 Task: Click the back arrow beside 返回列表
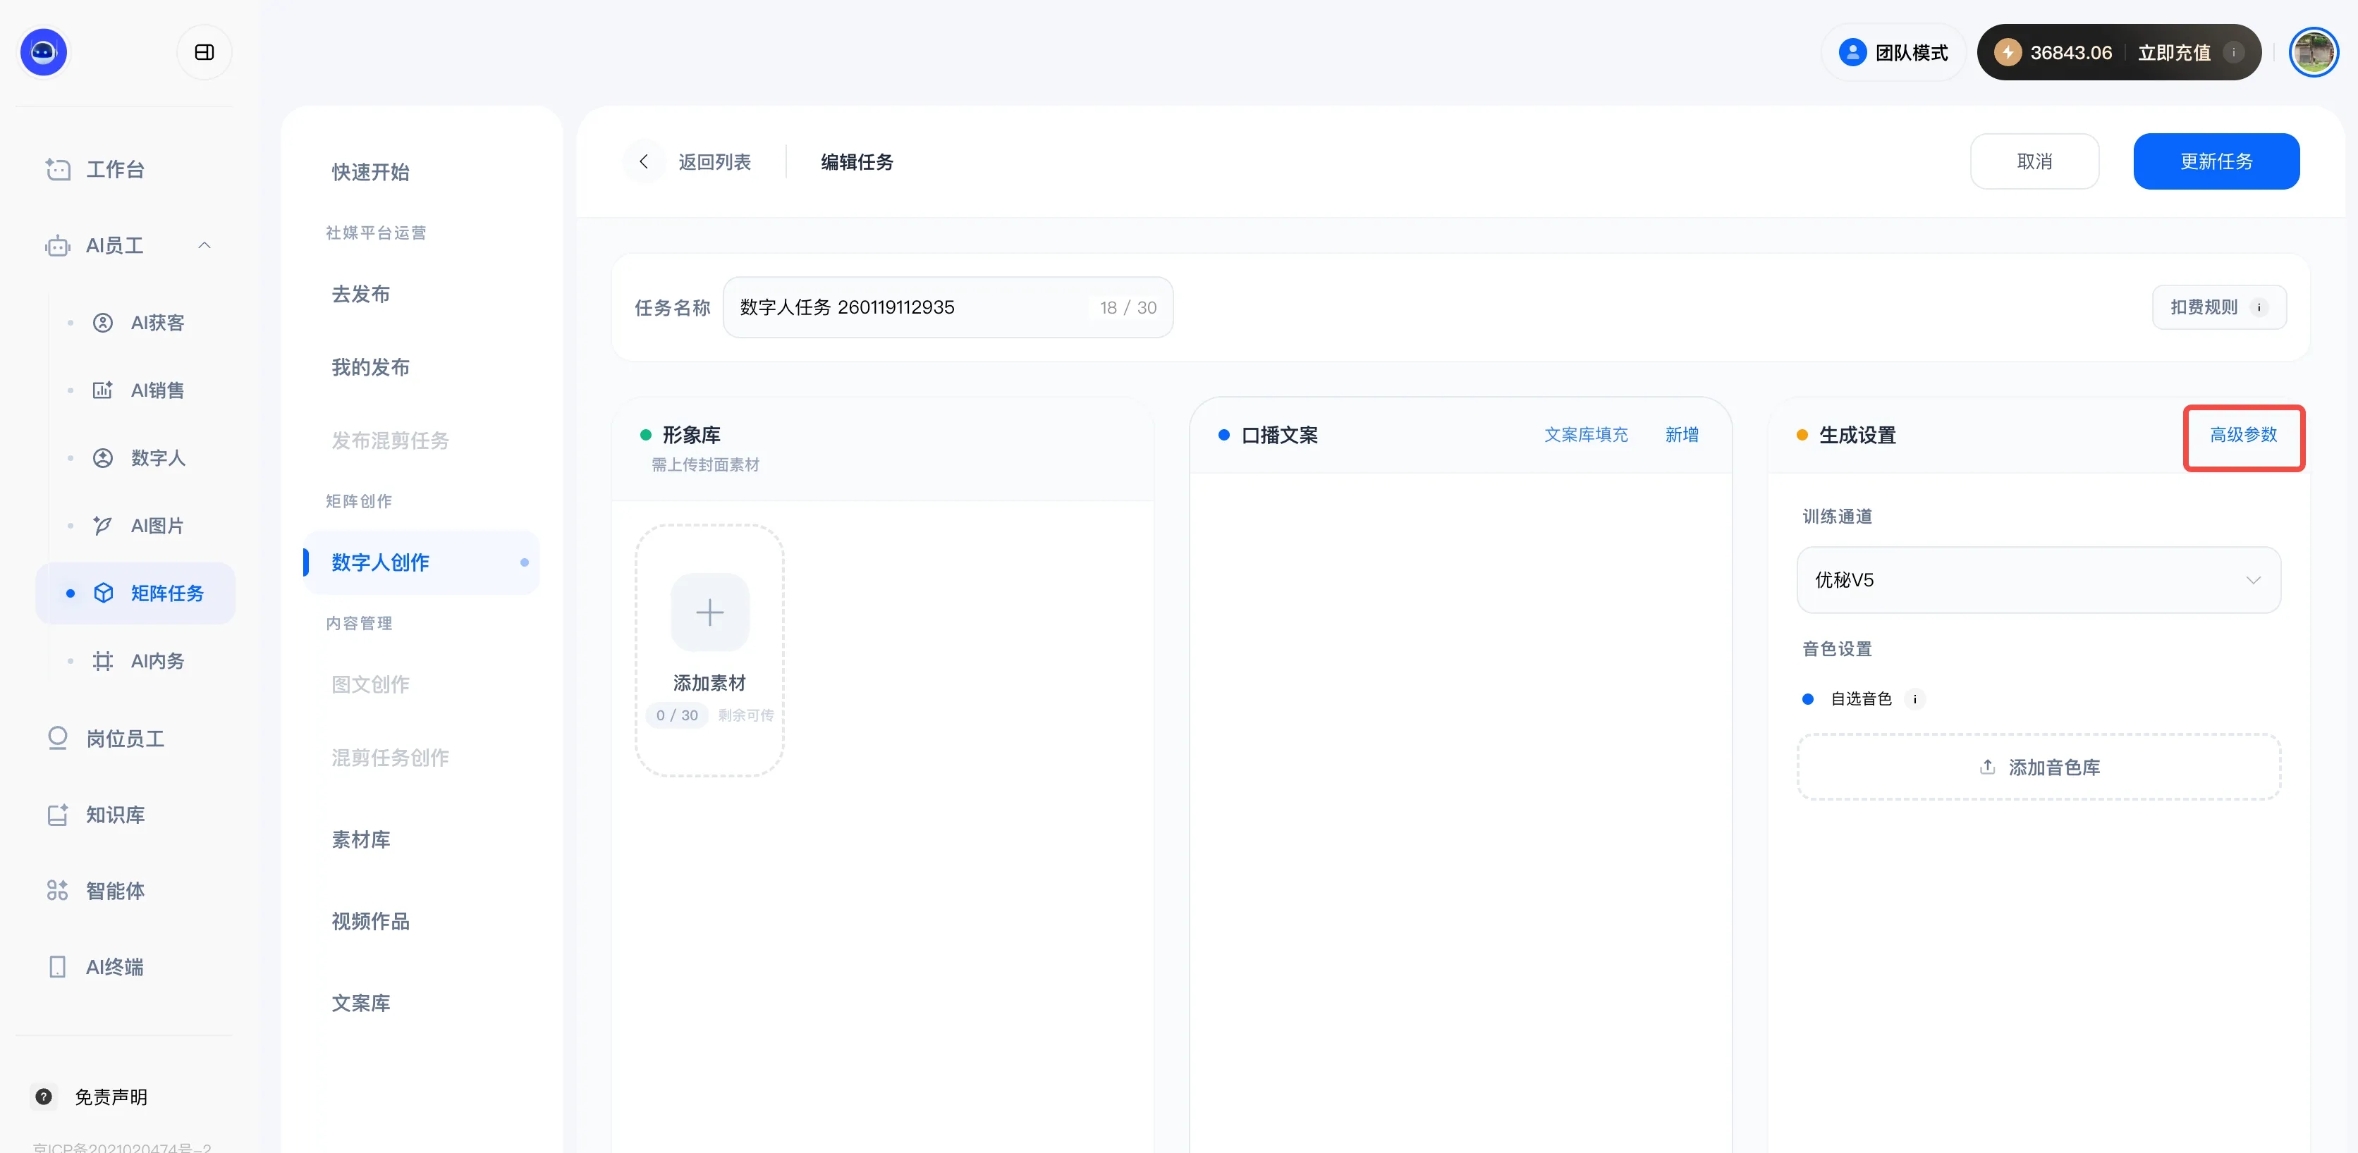tap(644, 162)
